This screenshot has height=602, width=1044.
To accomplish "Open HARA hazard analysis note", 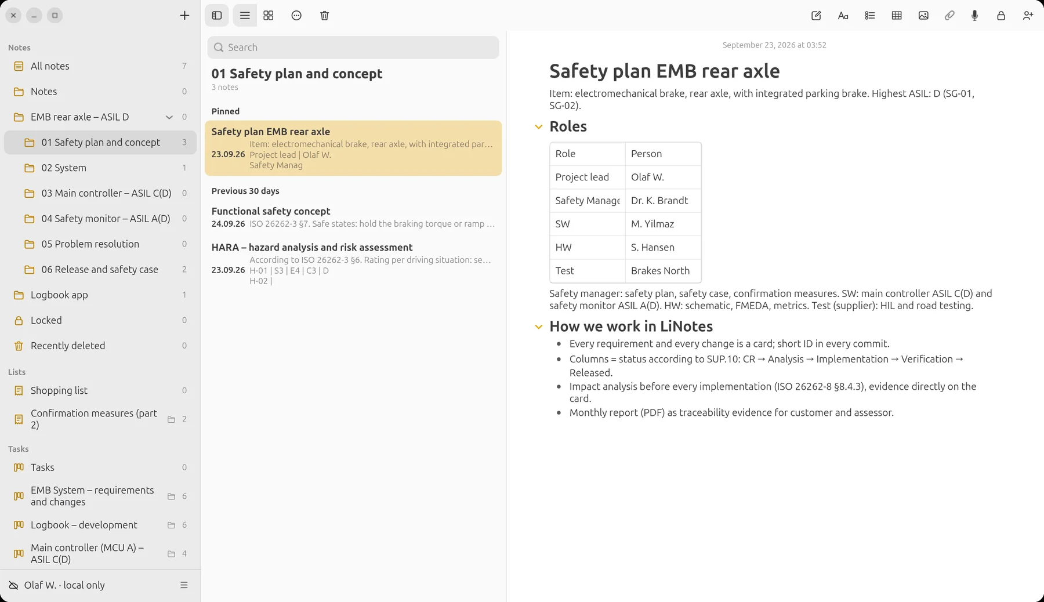I will tap(353, 263).
